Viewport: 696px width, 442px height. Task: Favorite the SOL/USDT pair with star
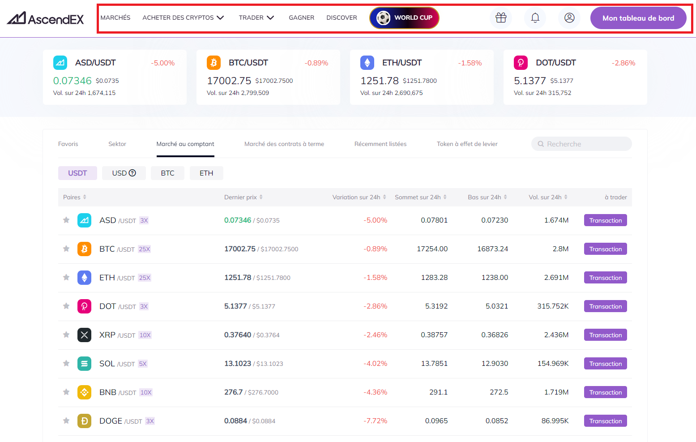[x=66, y=363]
